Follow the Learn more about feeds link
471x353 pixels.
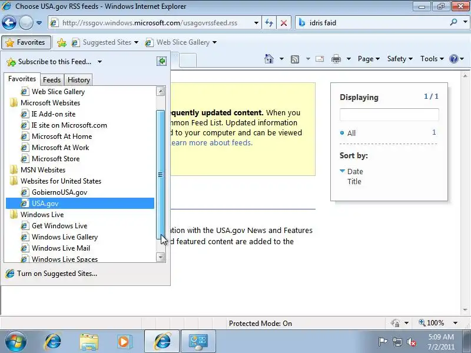(x=211, y=142)
